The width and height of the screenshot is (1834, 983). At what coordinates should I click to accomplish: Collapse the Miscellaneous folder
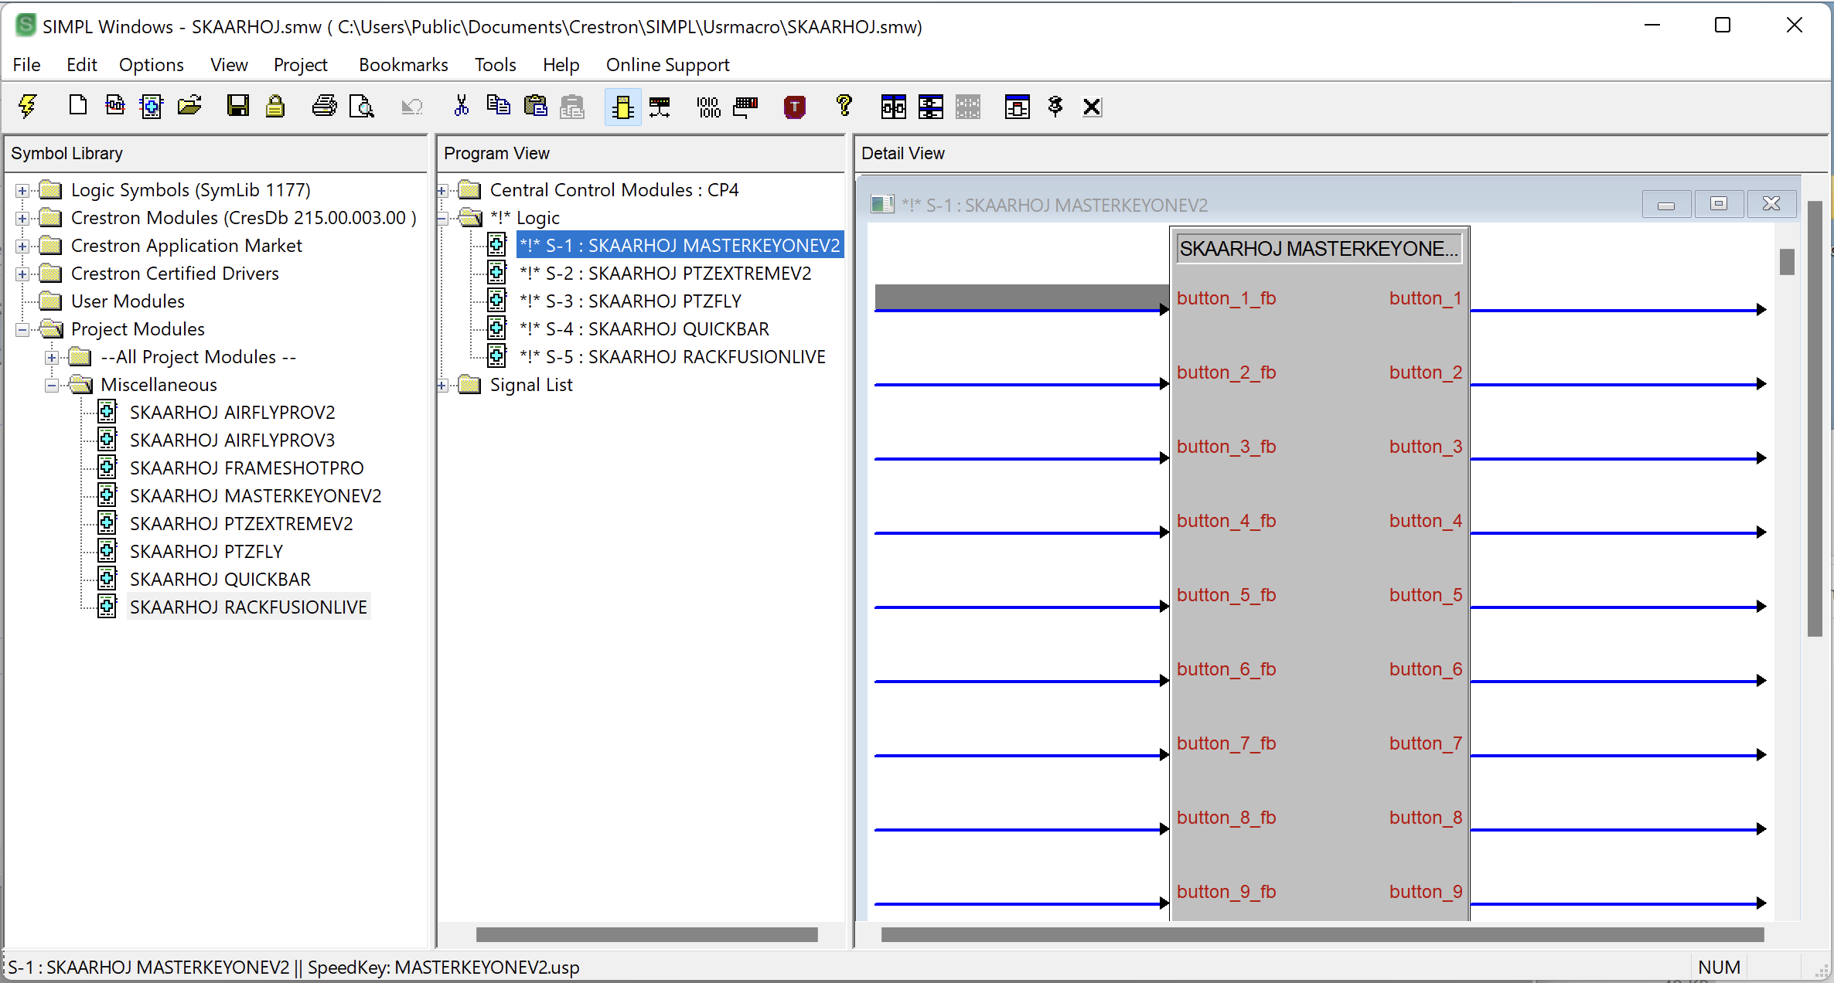[51, 385]
